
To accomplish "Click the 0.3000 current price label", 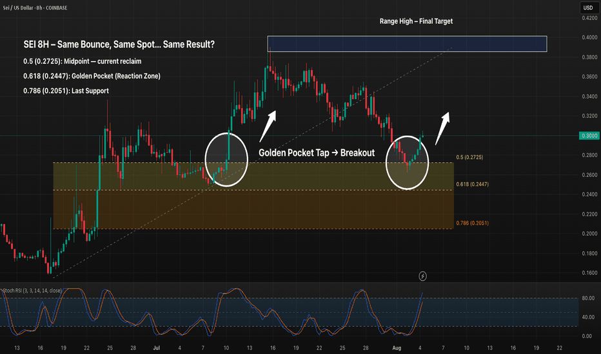I will point(587,136).
